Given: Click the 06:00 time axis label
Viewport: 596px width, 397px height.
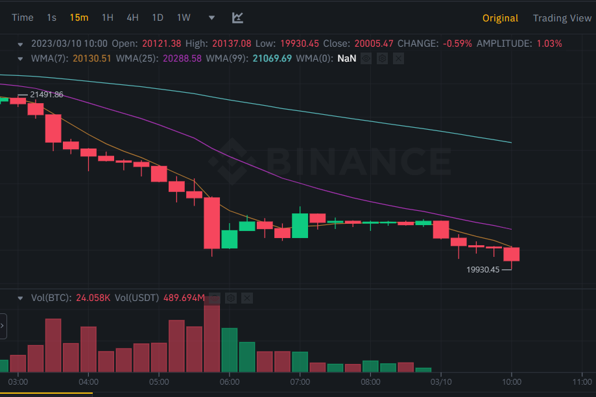Looking at the screenshot, I should (230, 382).
